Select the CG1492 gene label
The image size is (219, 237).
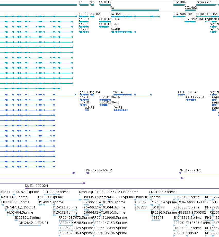[x=191, y=8]
